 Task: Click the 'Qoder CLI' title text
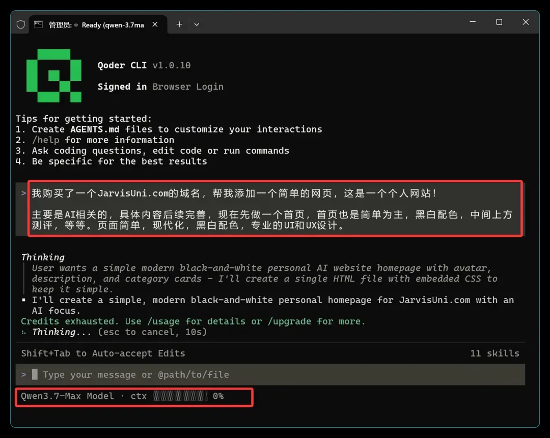pyautogui.click(x=122, y=65)
